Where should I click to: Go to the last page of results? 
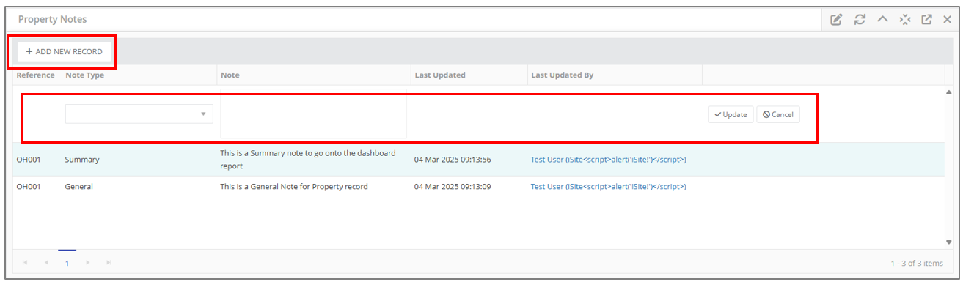(x=109, y=262)
